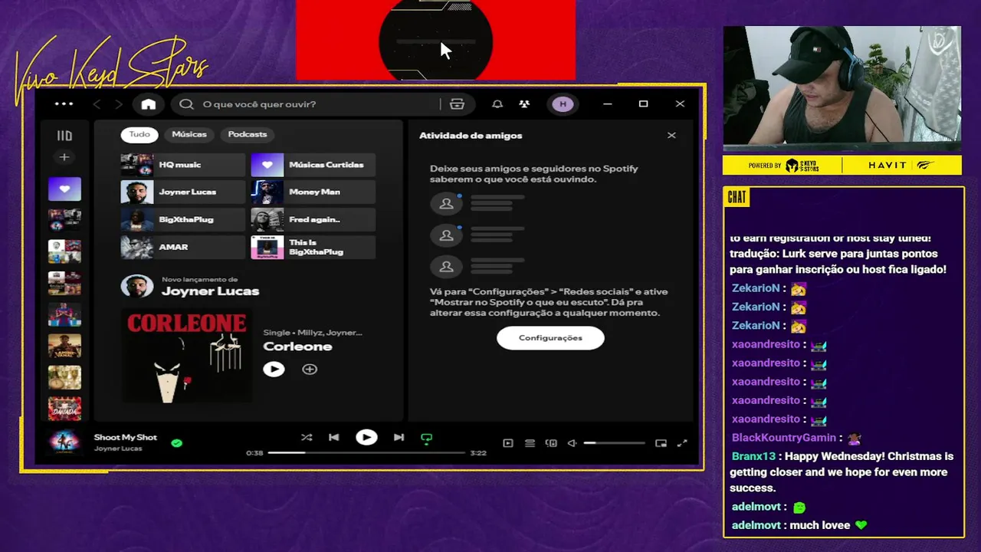
Task: Go forward with the right arrow
Action: point(118,104)
